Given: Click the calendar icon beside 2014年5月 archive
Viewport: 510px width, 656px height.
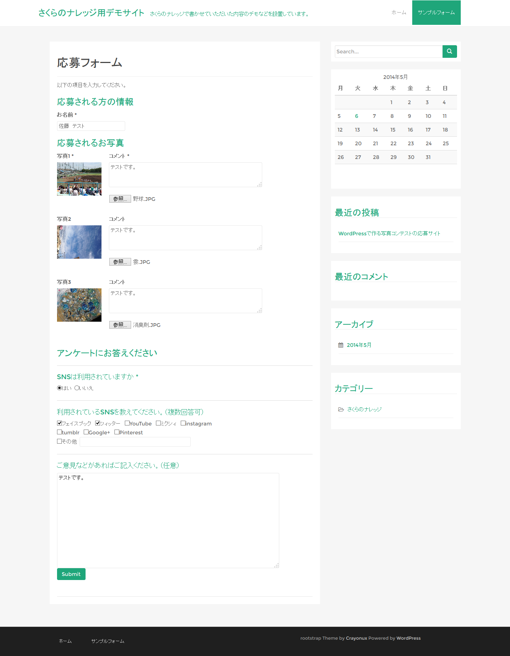Looking at the screenshot, I should [341, 345].
